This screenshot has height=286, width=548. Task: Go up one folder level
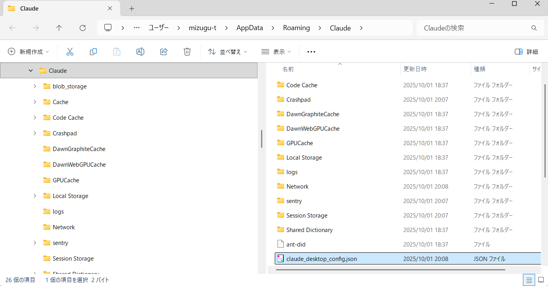[59, 28]
